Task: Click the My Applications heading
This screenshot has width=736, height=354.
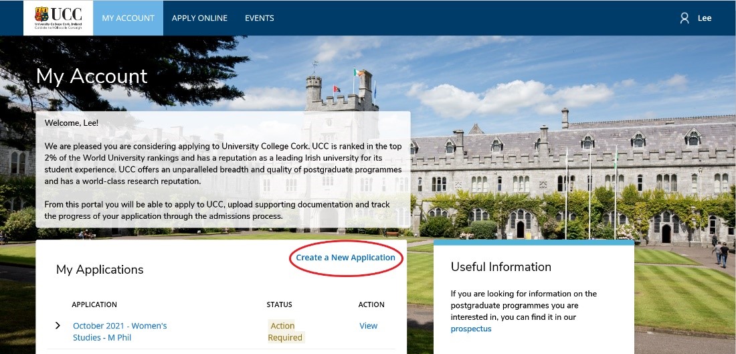Action: point(100,270)
